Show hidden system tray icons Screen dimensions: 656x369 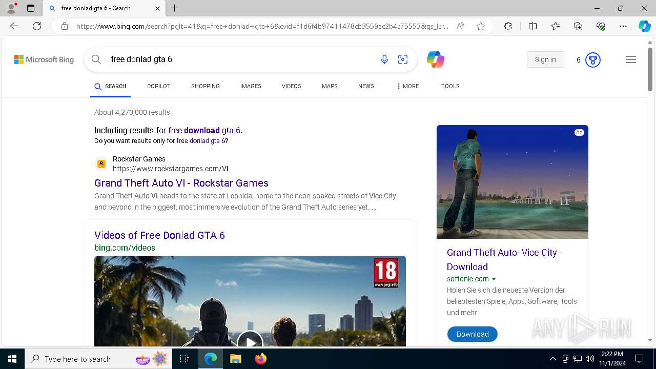[x=552, y=359]
